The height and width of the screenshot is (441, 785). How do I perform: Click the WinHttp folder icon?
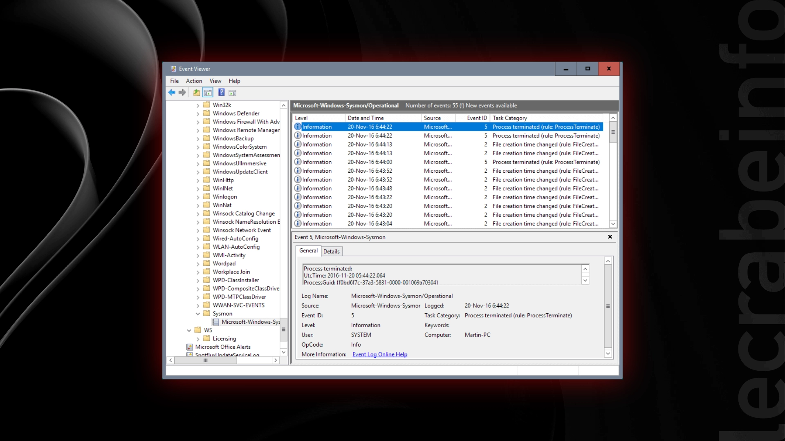(x=206, y=180)
